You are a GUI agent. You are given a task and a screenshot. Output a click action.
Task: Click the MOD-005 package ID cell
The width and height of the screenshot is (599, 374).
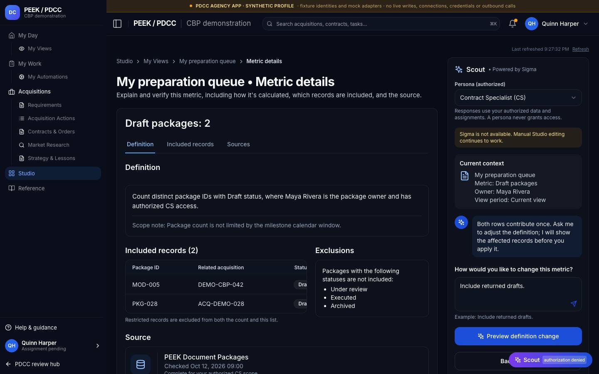point(146,285)
